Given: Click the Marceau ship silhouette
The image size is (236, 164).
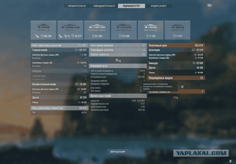Looking at the screenshot, I should click(177, 25).
